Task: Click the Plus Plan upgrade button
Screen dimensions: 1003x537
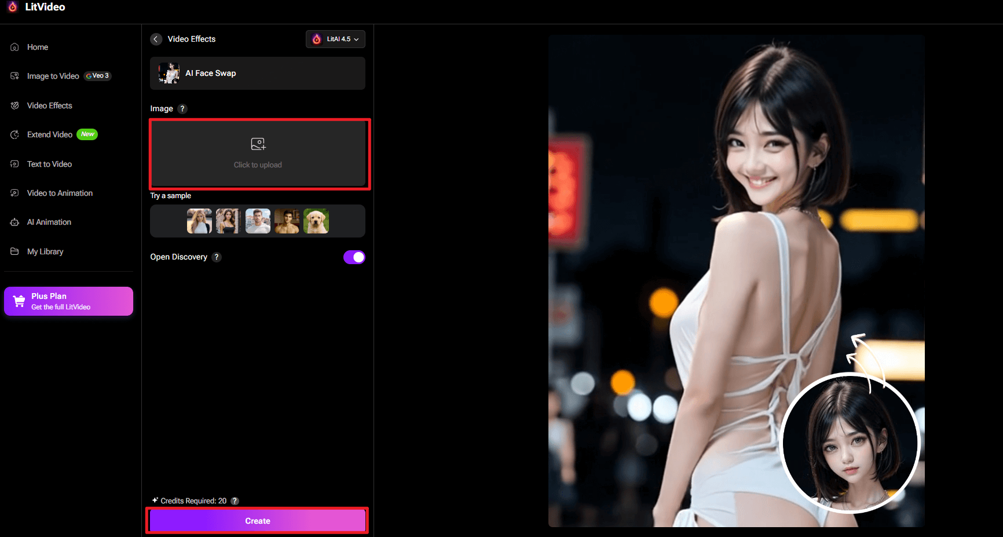Action: 68,301
